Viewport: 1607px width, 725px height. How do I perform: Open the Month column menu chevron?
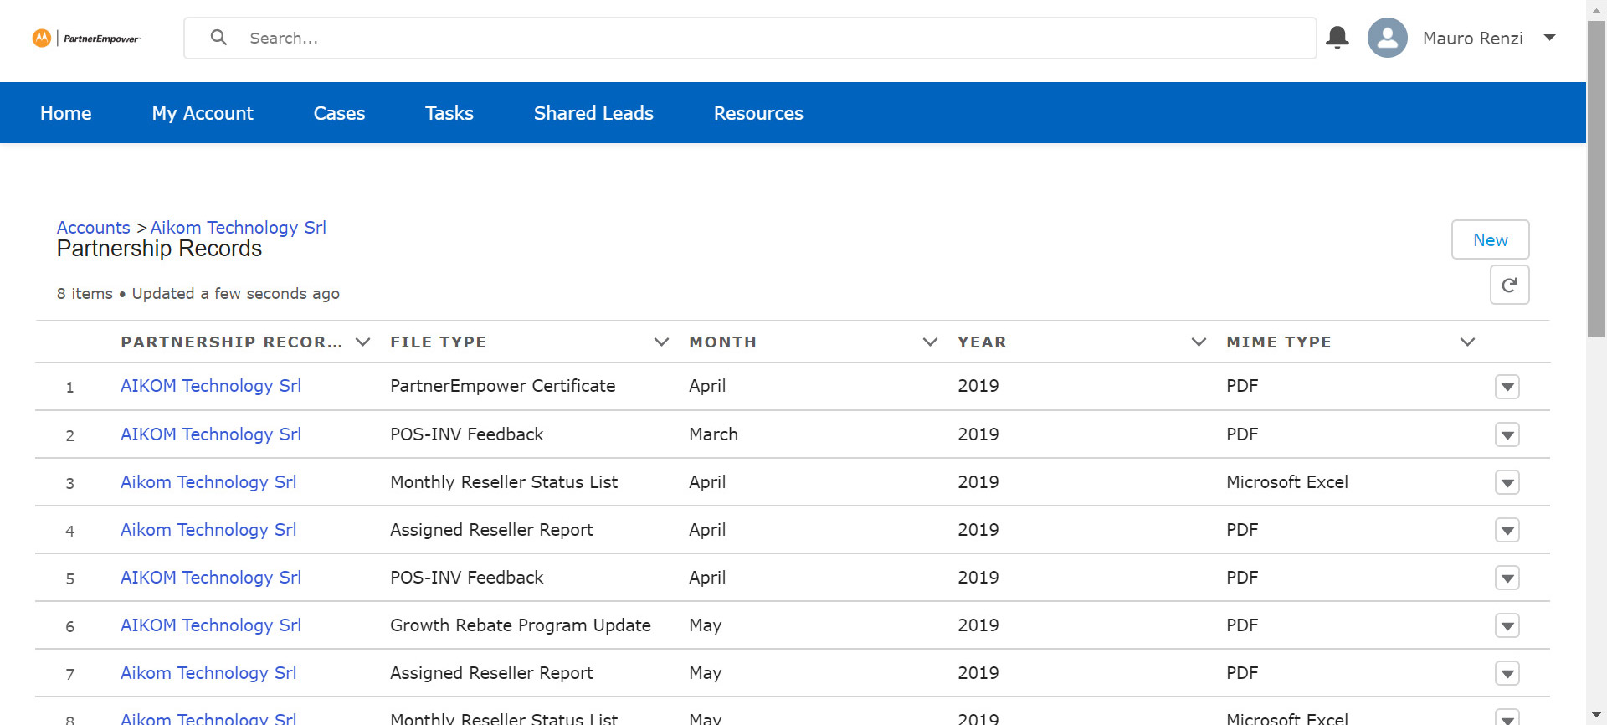pyautogui.click(x=930, y=342)
